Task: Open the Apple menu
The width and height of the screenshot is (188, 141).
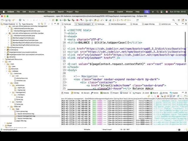Action: (4, 12)
